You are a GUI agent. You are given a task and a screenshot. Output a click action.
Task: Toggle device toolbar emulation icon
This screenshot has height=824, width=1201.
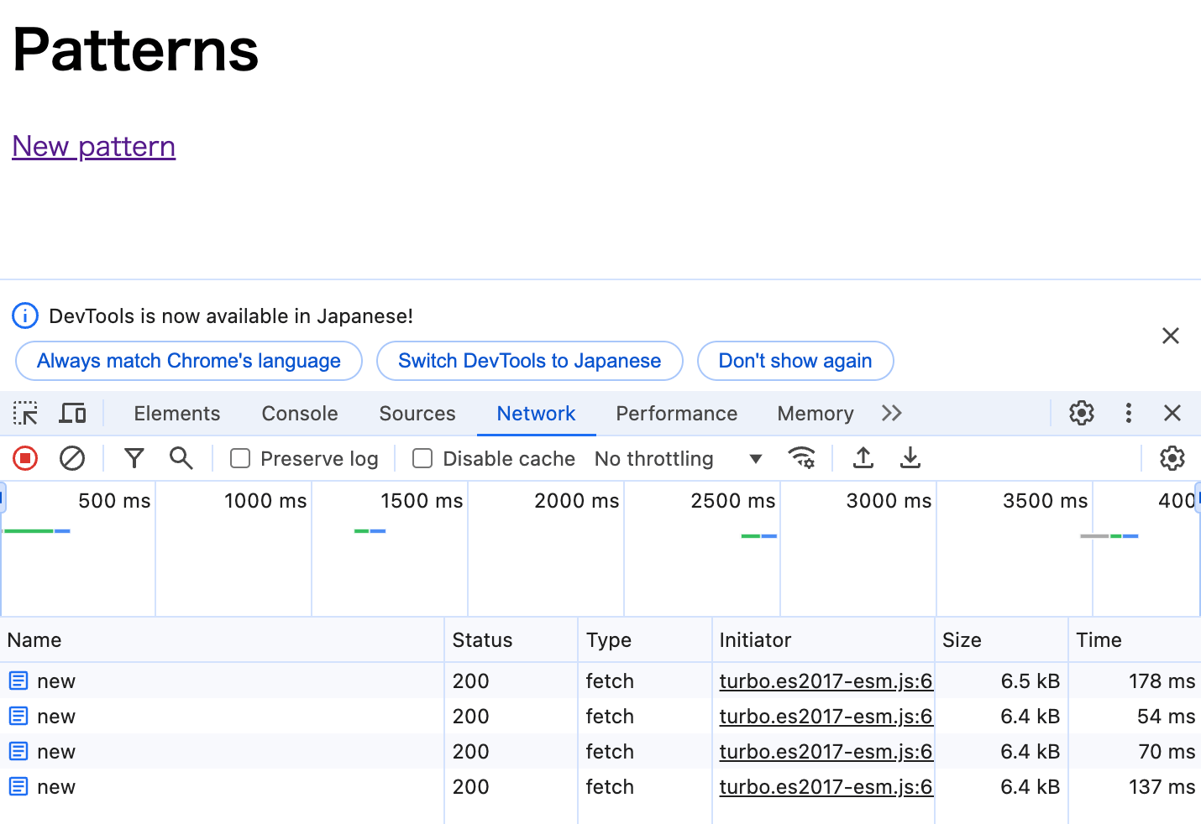(72, 413)
